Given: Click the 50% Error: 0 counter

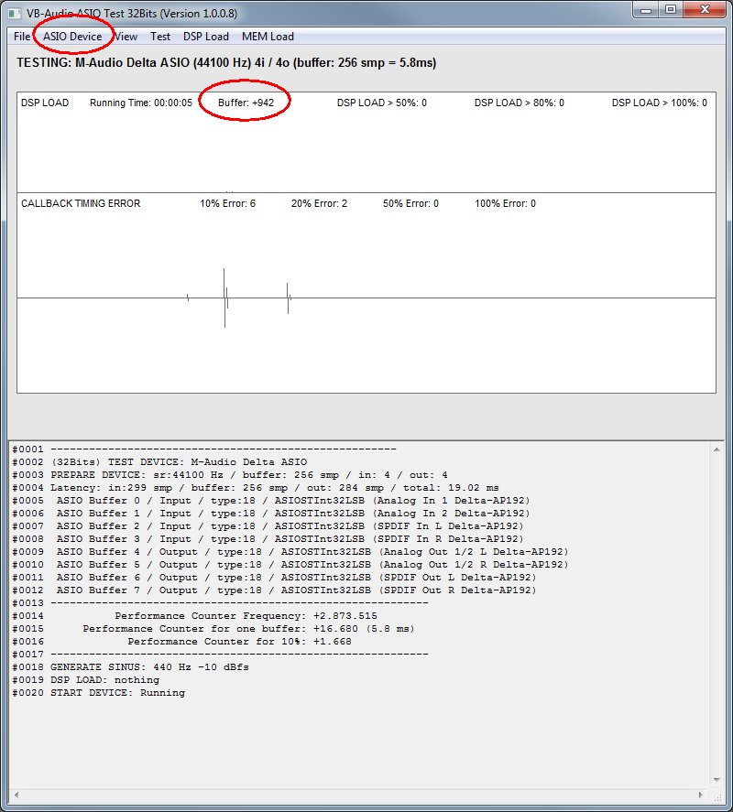Looking at the screenshot, I should [x=410, y=203].
